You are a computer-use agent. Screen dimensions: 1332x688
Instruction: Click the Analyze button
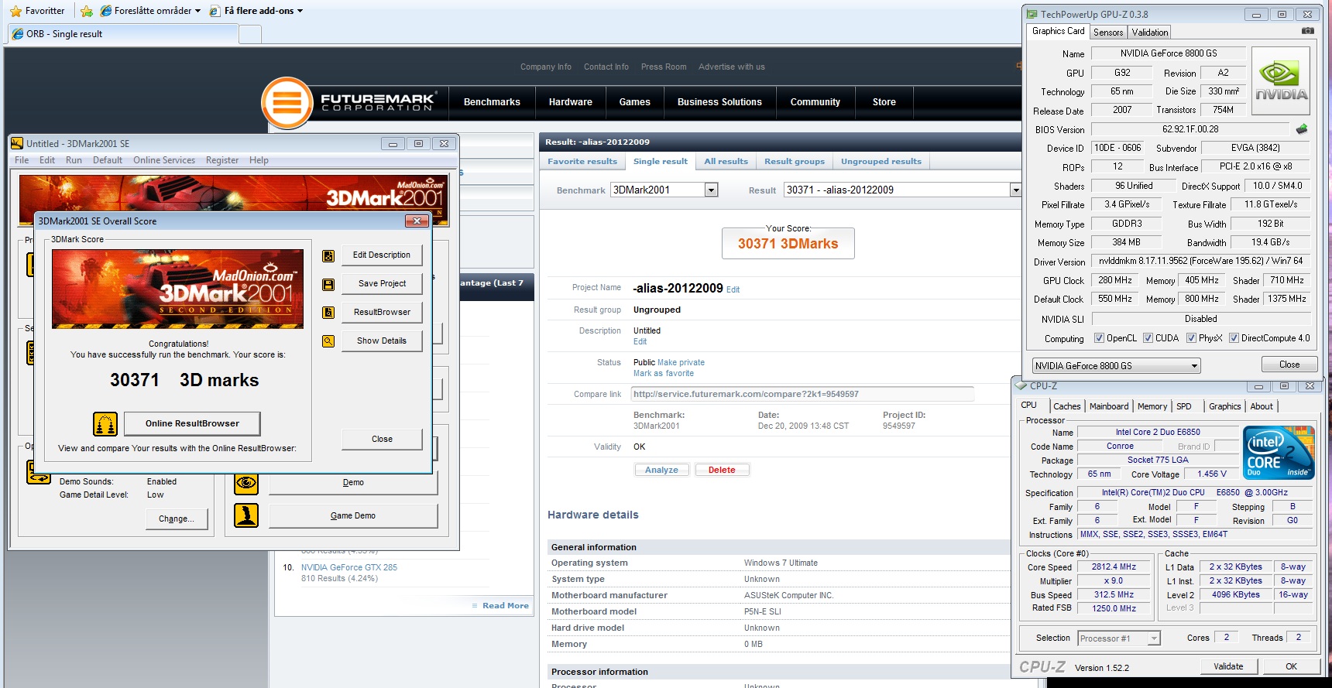(661, 470)
